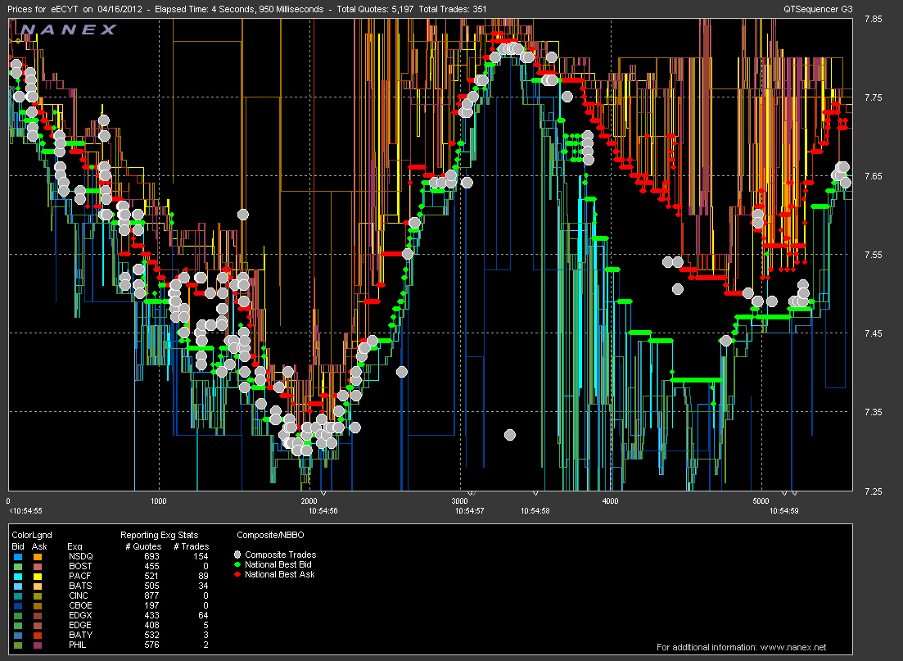Viewport: 903px width, 661px height.
Task: Click the 'Composite Trades' legend text
Action: pos(281,555)
